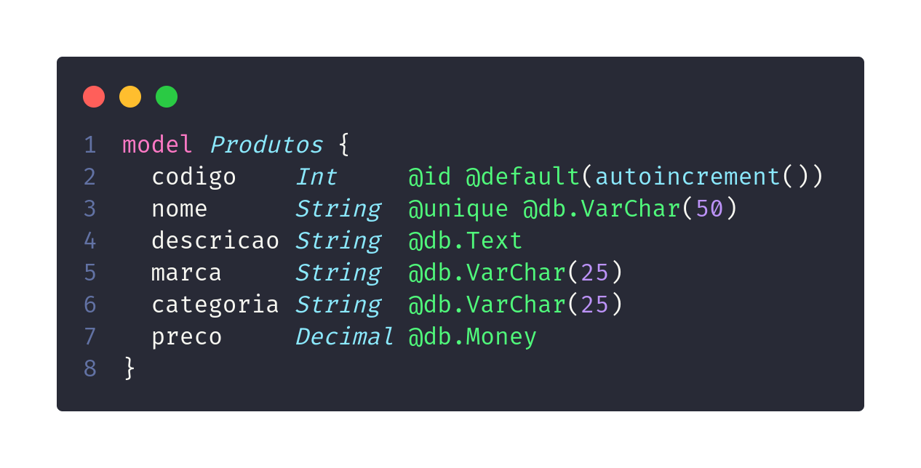
Task: Select the Produtos model name
Action: [x=266, y=145]
